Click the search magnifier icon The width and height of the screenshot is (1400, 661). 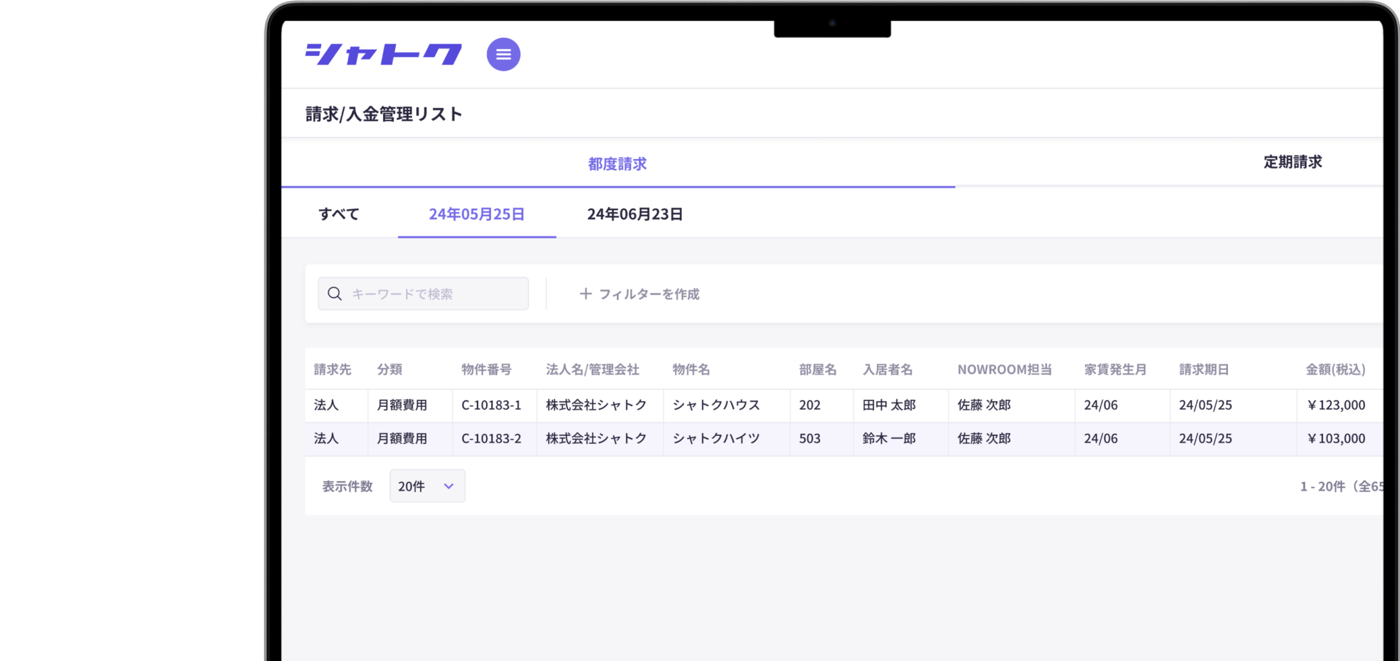click(x=334, y=294)
